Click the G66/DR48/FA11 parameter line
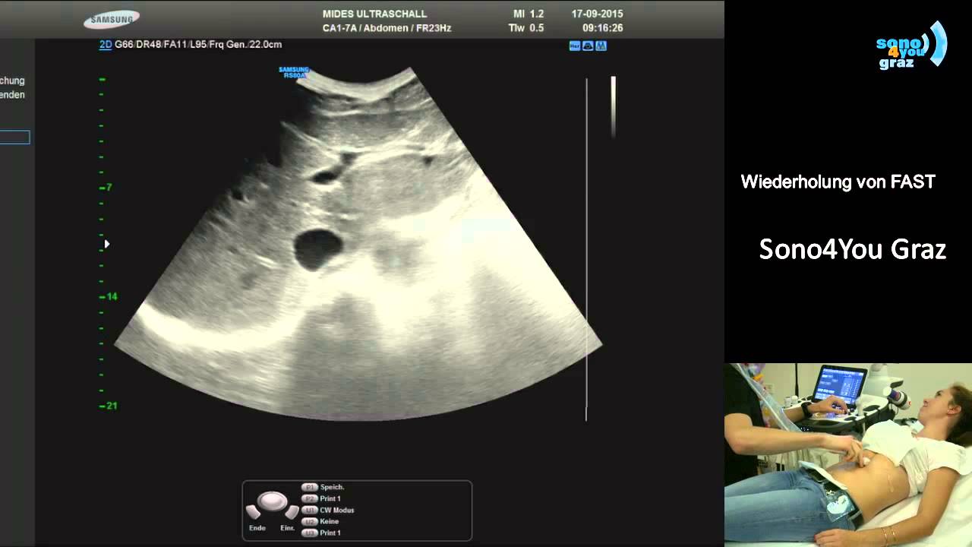Viewport: 972px width, 547px height. click(198, 45)
